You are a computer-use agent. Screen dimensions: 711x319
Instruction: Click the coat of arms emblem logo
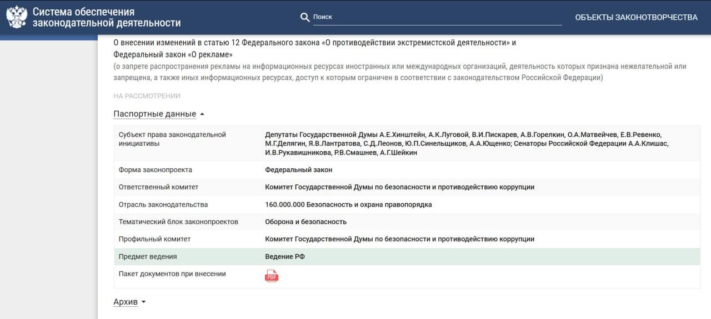(17, 17)
